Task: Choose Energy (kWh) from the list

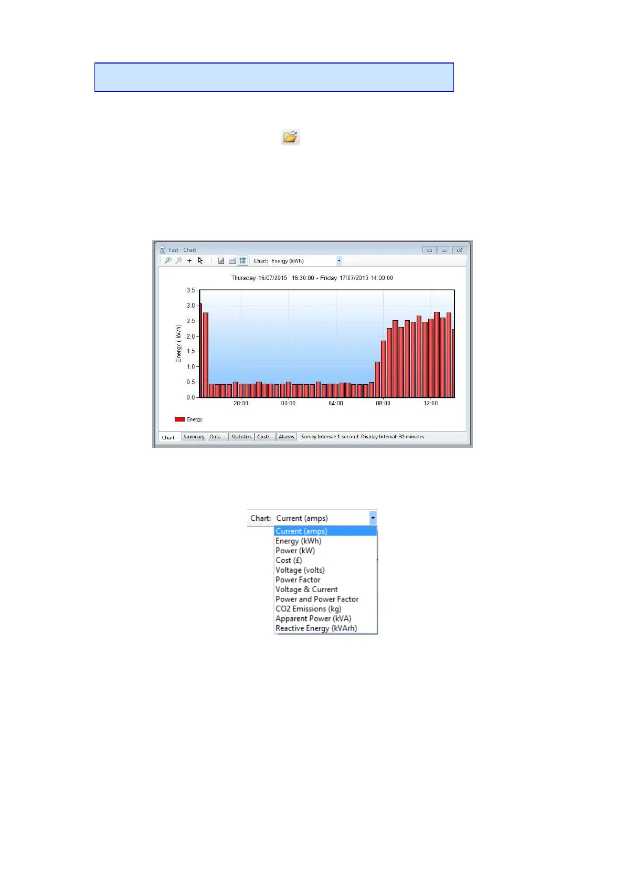Action: coord(325,541)
